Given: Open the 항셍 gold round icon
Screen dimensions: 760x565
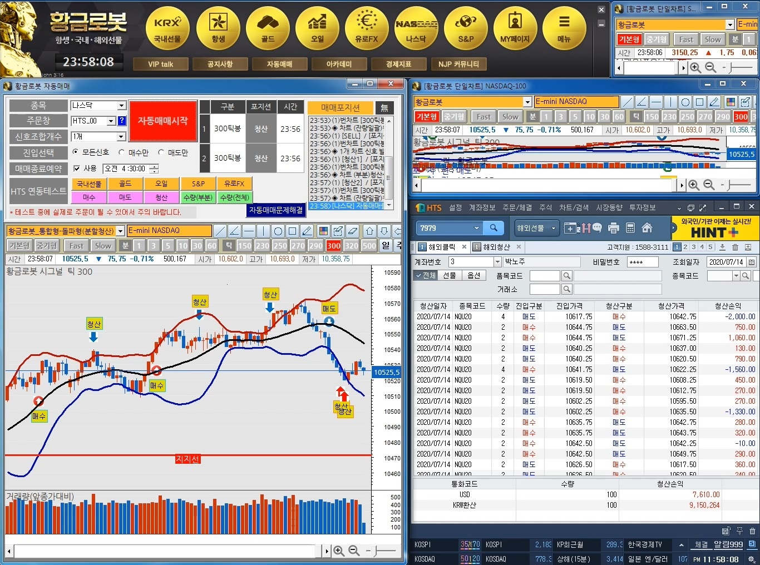Looking at the screenshot, I should (x=218, y=28).
